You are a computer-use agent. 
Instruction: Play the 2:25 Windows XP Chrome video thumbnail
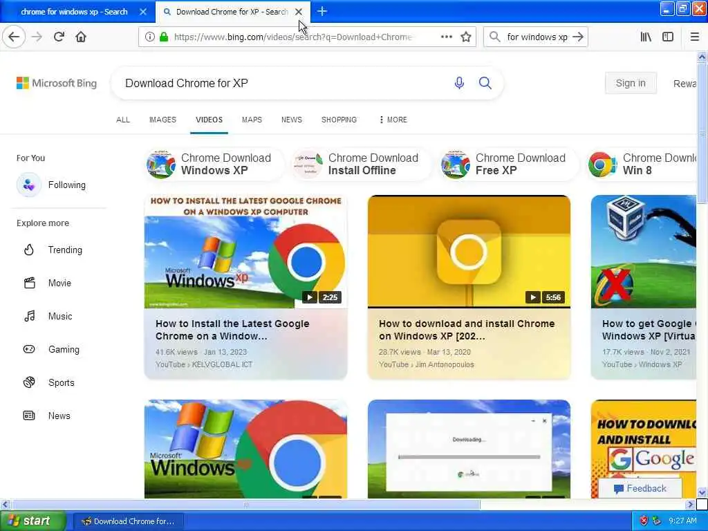[x=245, y=252]
